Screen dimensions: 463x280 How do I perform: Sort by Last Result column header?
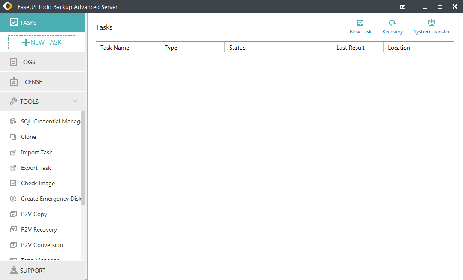358,48
